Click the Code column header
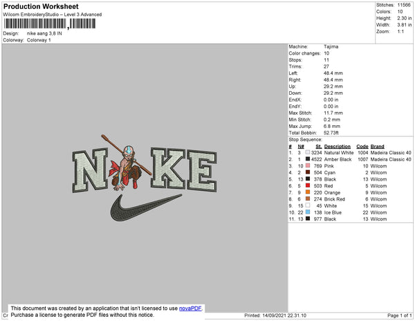The width and height of the screenshot is (415, 321). (362, 147)
